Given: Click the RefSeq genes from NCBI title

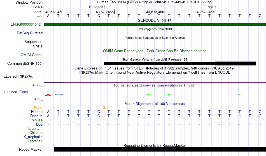Looking at the screenshot, I should point(155,29).
